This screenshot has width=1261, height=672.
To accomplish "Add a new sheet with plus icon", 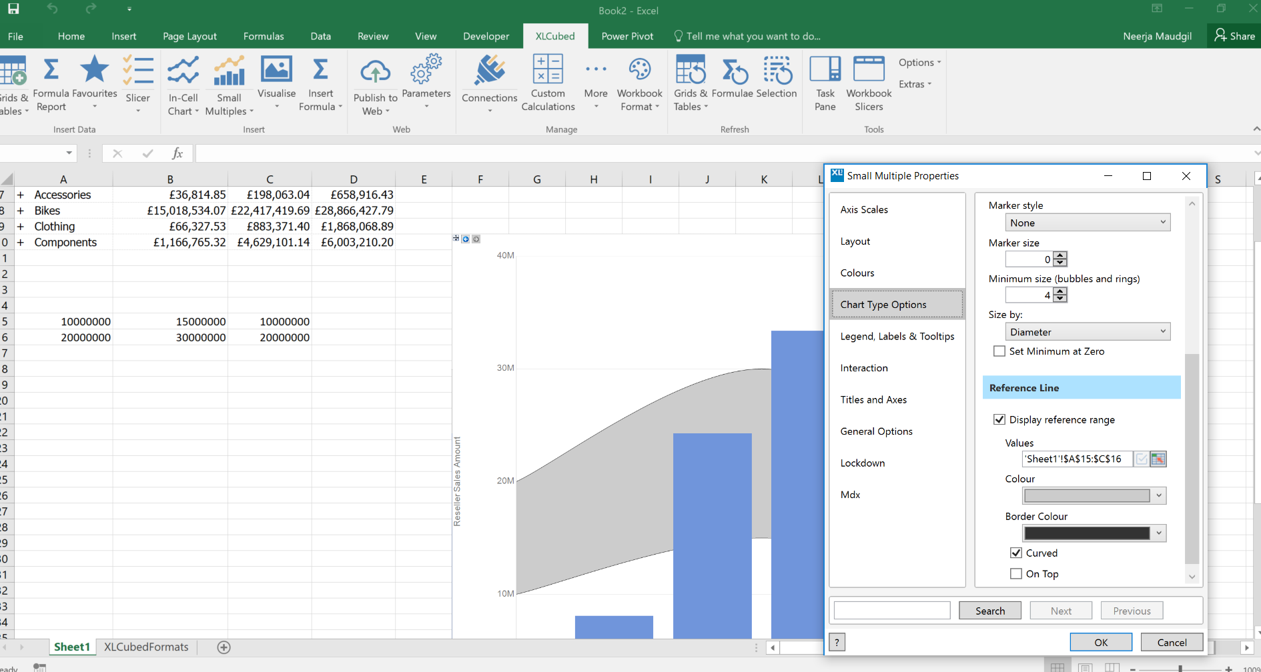I will coord(224,647).
